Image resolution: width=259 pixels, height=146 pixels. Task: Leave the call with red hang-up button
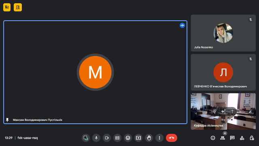(172, 138)
